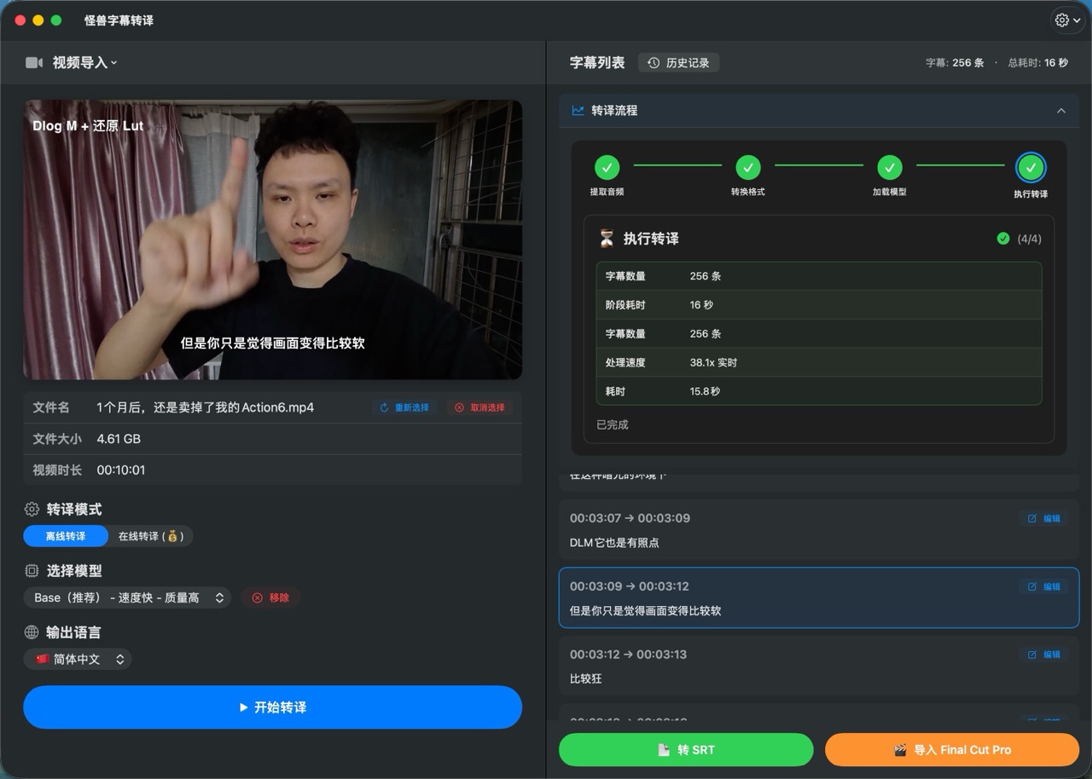Click the refresh icon on 重新选择 to reselect video
This screenshot has width=1092, height=779.
384,407
